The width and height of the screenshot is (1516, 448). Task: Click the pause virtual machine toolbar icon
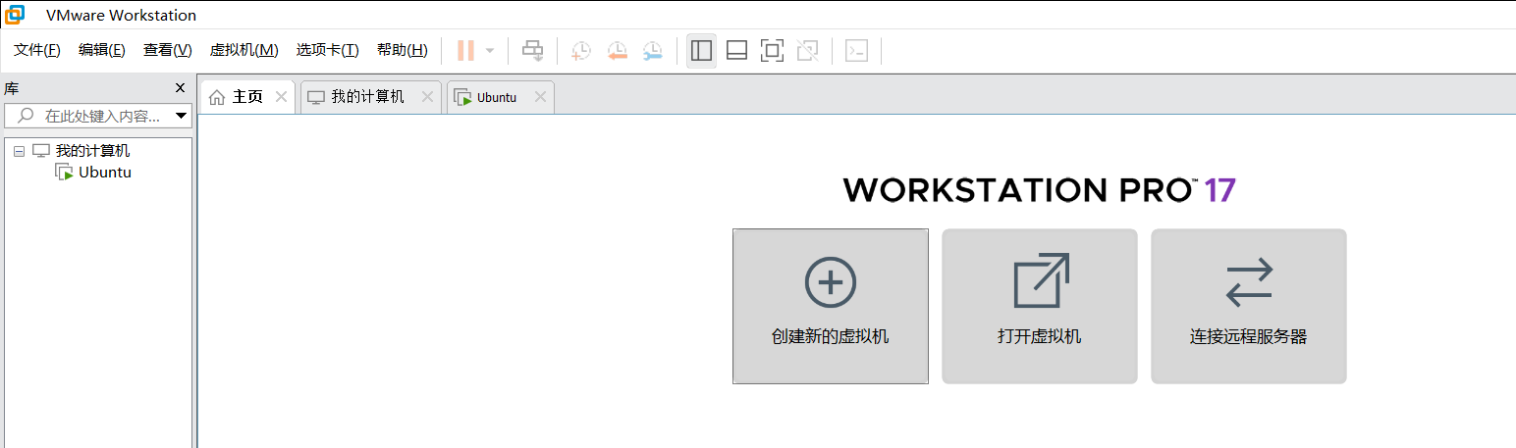point(465,50)
